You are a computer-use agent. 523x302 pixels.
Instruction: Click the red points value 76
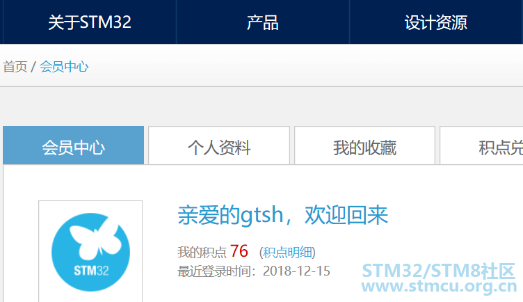pos(239,251)
